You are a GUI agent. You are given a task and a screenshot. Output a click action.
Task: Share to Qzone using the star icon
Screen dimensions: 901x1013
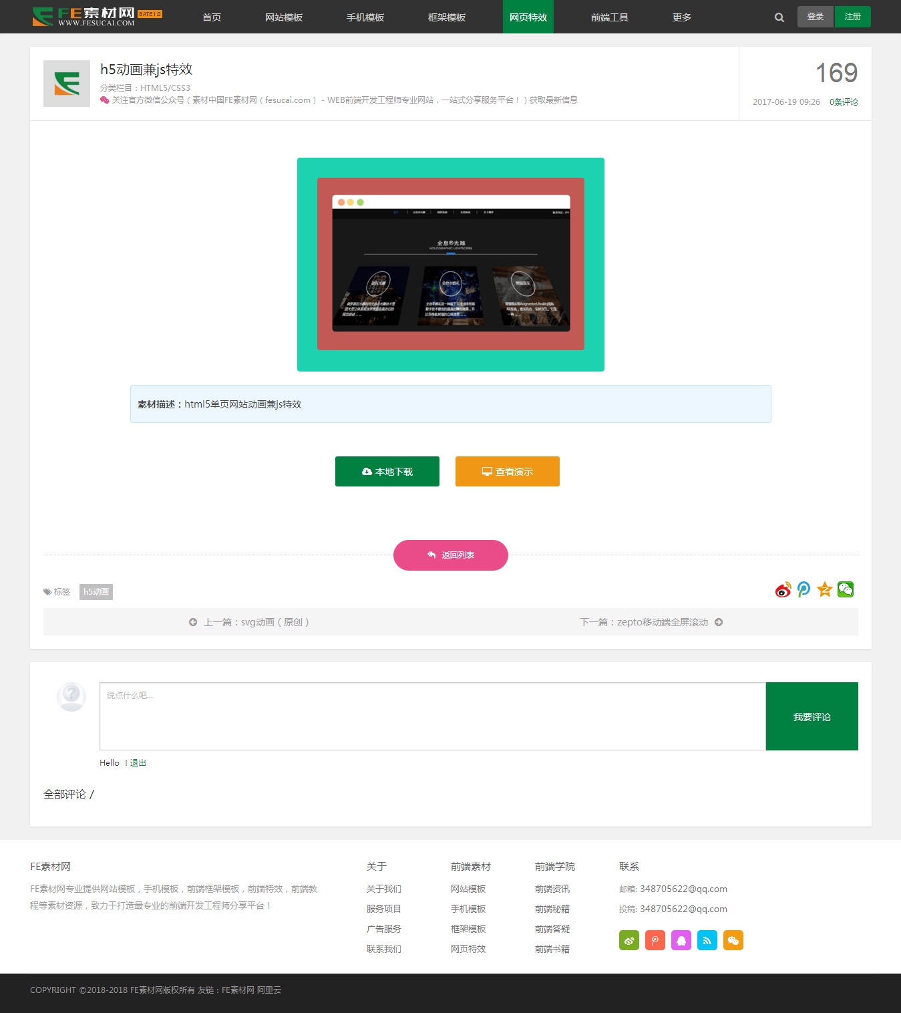pos(825,590)
